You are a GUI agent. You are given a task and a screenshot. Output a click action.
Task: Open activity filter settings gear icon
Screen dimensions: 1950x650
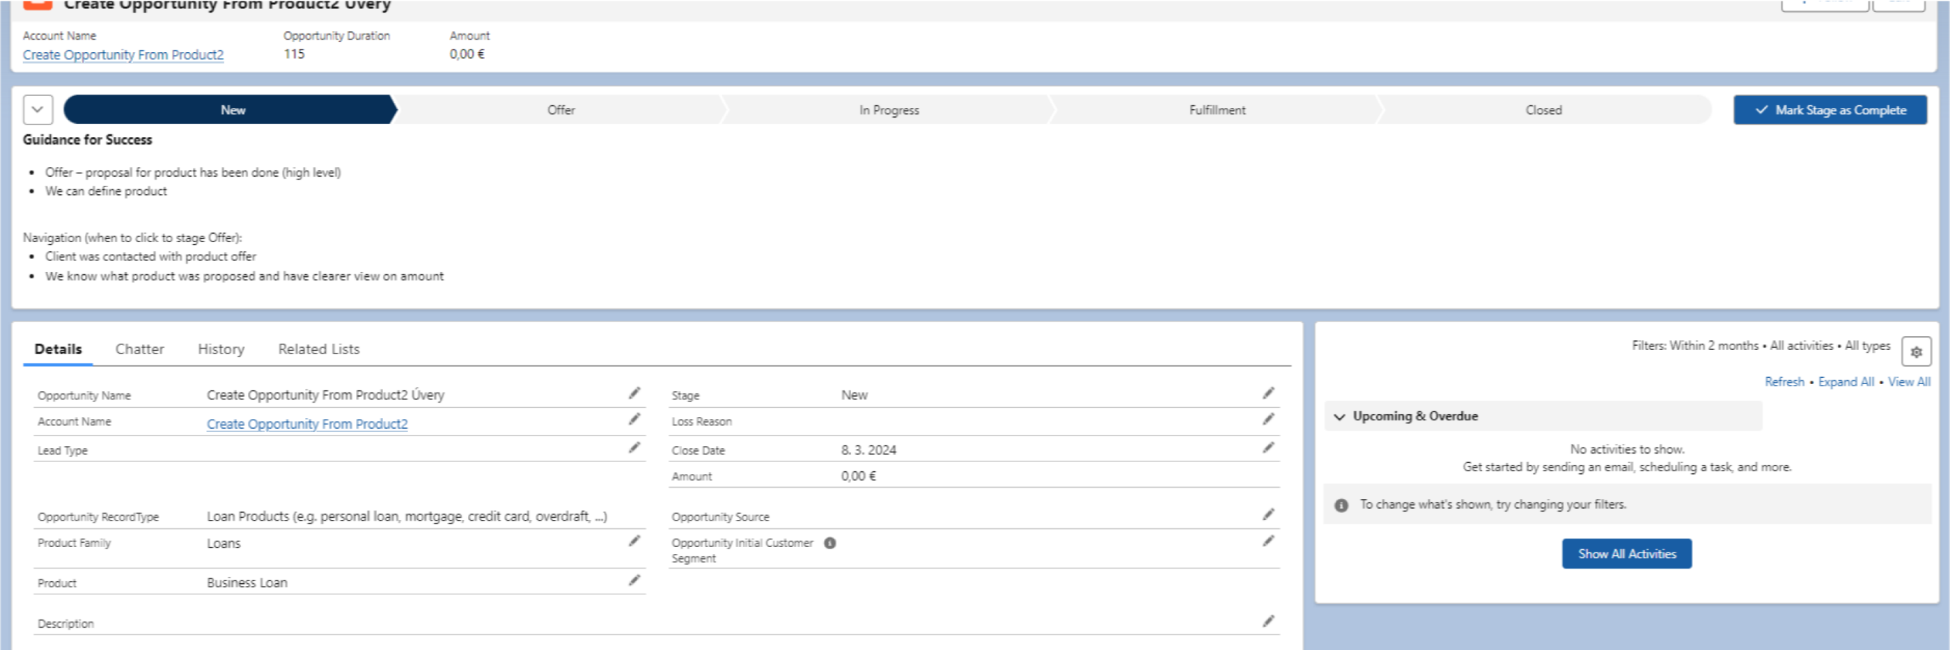pos(1915,352)
